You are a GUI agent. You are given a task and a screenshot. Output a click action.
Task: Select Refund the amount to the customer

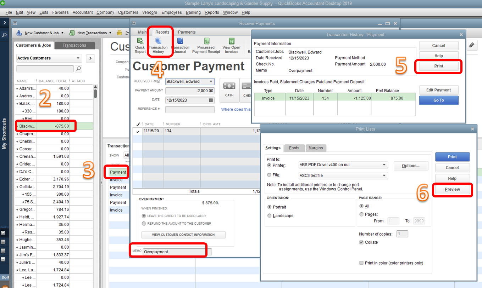click(143, 223)
